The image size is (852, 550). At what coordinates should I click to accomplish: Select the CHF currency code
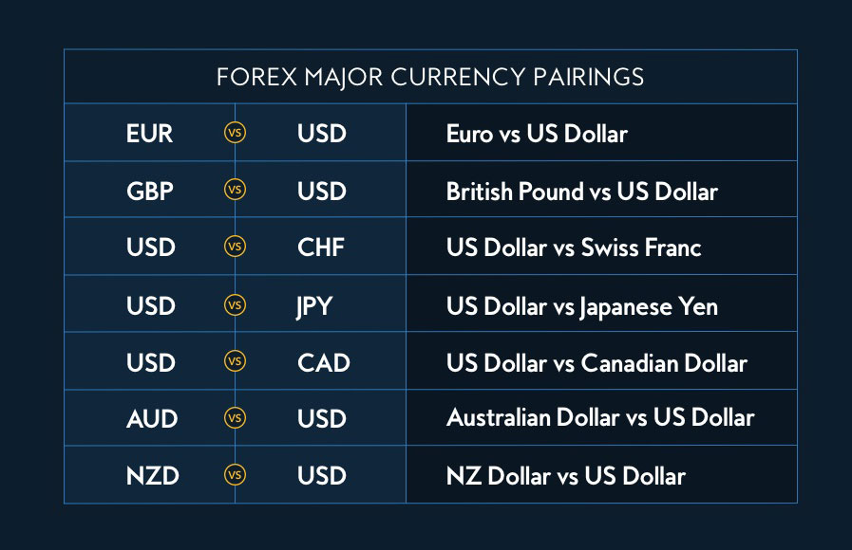tap(321, 247)
